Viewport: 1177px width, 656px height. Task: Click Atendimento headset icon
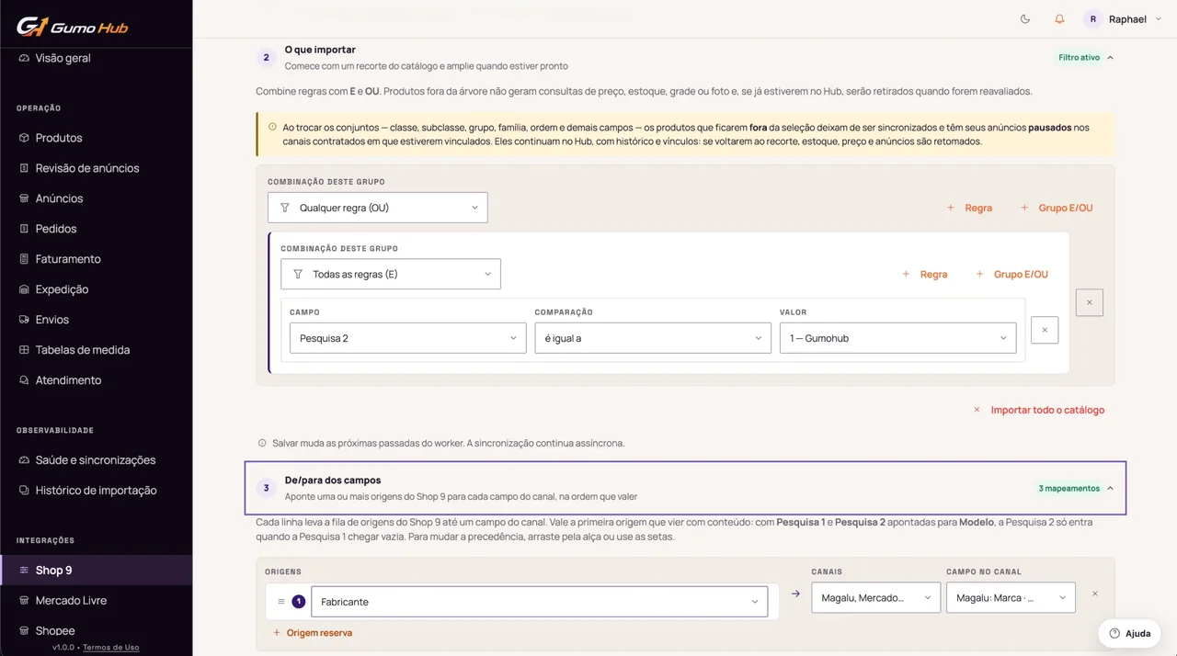click(x=24, y=380)
